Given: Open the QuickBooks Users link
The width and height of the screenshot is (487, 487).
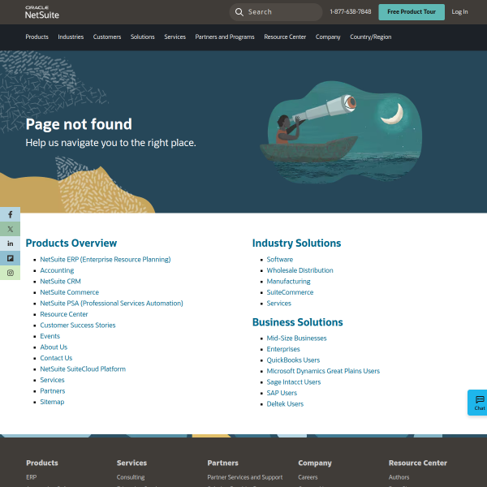Looking at the screenshot, I should point(293,360).
